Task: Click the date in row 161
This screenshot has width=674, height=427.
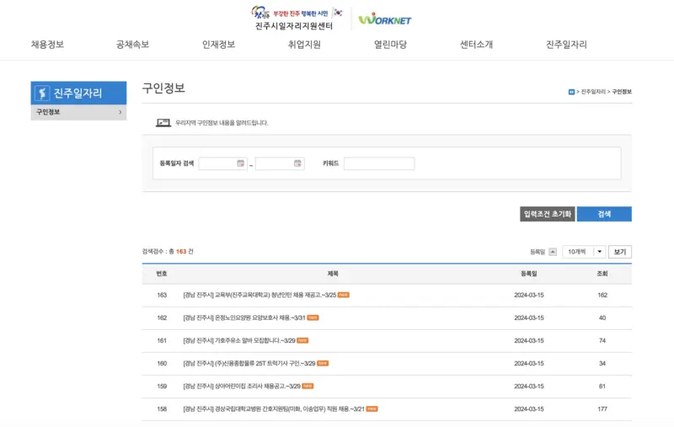Action: tap(529, 340)
